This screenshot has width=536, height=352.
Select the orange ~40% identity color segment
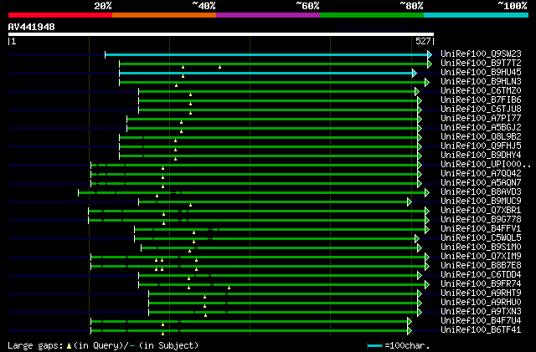(164, 15)
